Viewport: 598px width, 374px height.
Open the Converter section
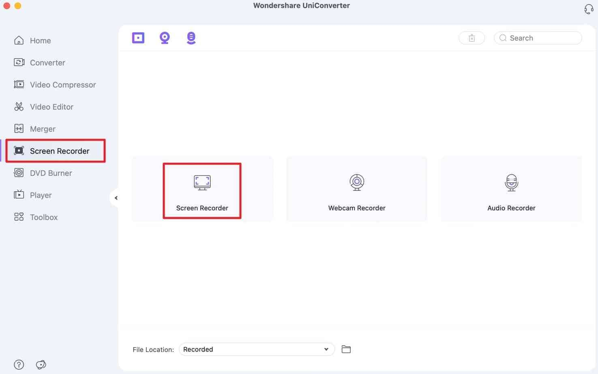[39, 62]
